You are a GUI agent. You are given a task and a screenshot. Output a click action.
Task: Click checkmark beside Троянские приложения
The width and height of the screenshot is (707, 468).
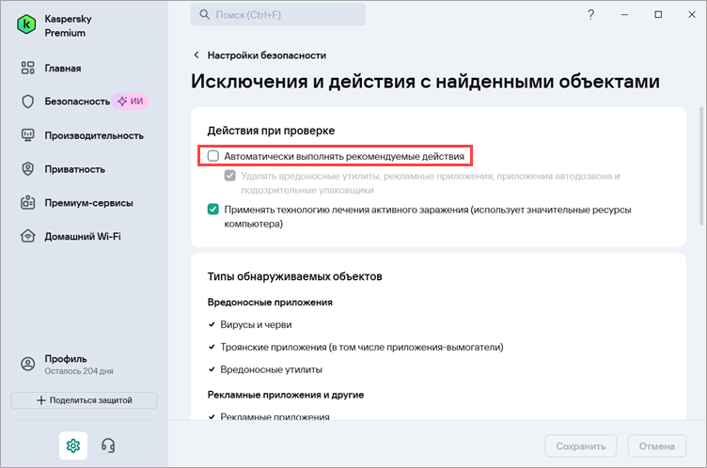point(212,347)
